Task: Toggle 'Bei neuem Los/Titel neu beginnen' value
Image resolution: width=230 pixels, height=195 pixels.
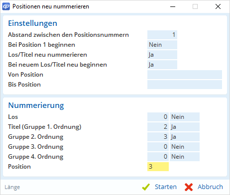Action: tap(162, 65)
